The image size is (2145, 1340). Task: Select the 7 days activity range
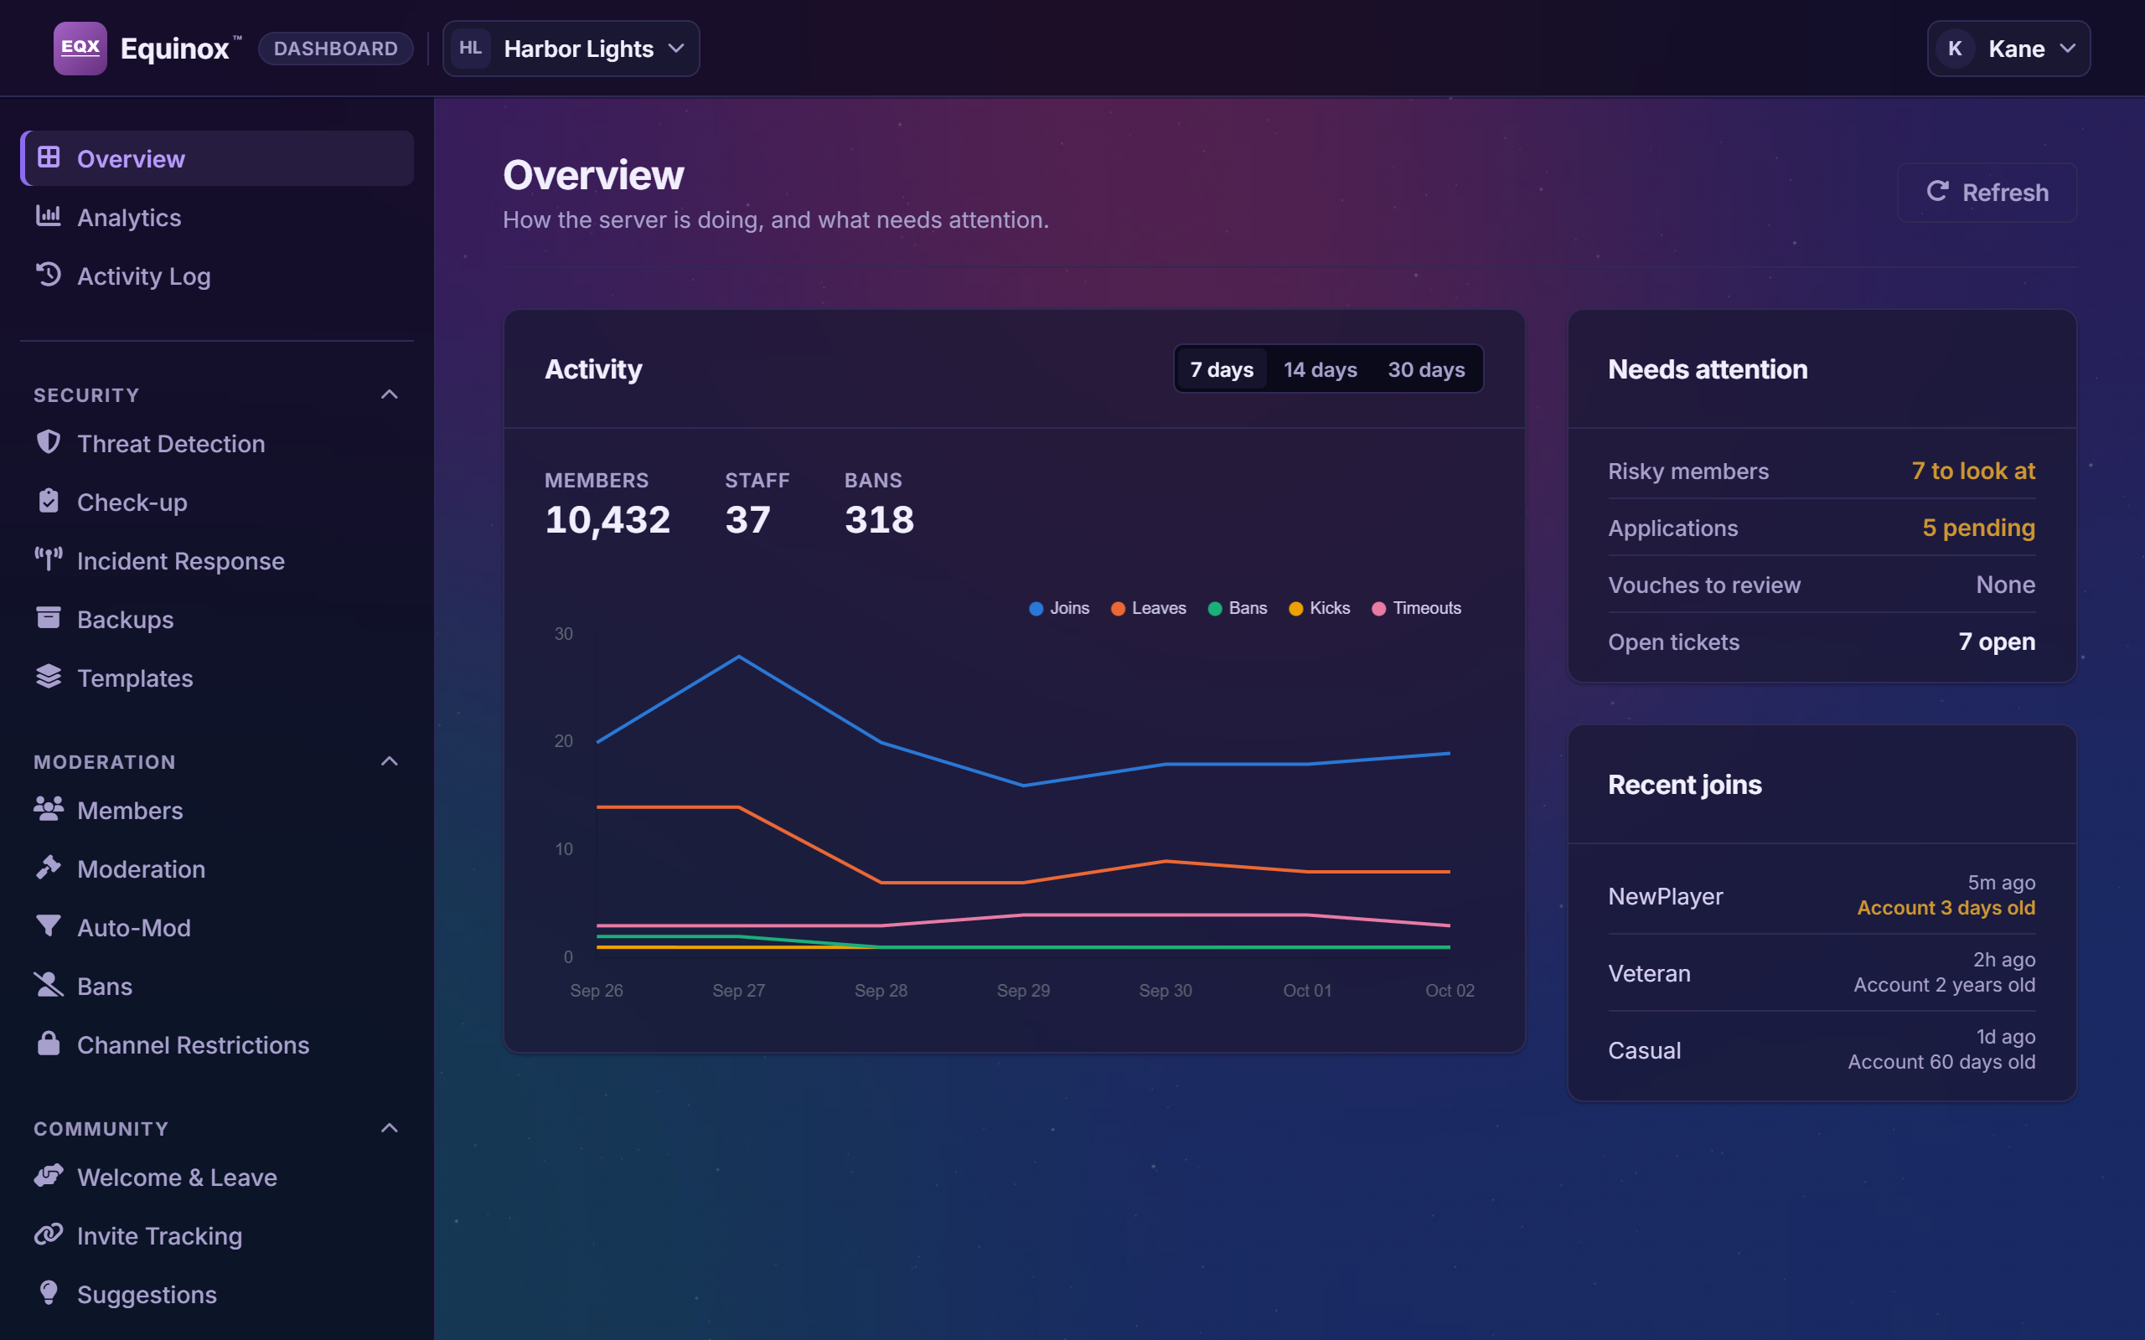pyautogui.click(x=1222, y=368)
